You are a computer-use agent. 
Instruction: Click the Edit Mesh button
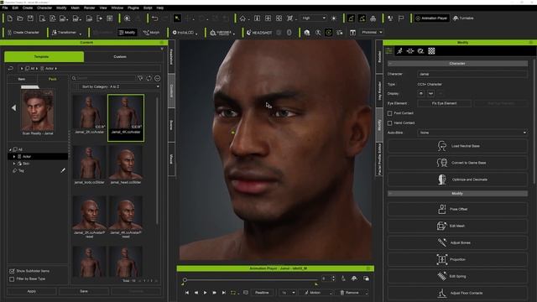(x=457, y=226)
